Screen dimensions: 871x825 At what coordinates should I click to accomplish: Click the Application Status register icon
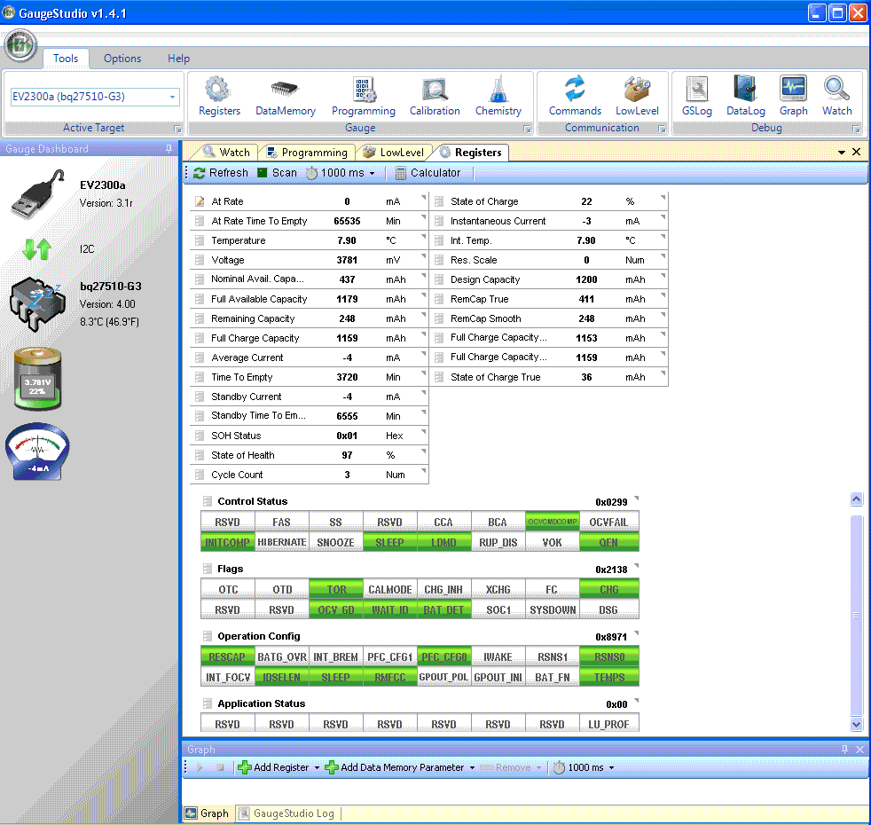click(x=208, y=703)
